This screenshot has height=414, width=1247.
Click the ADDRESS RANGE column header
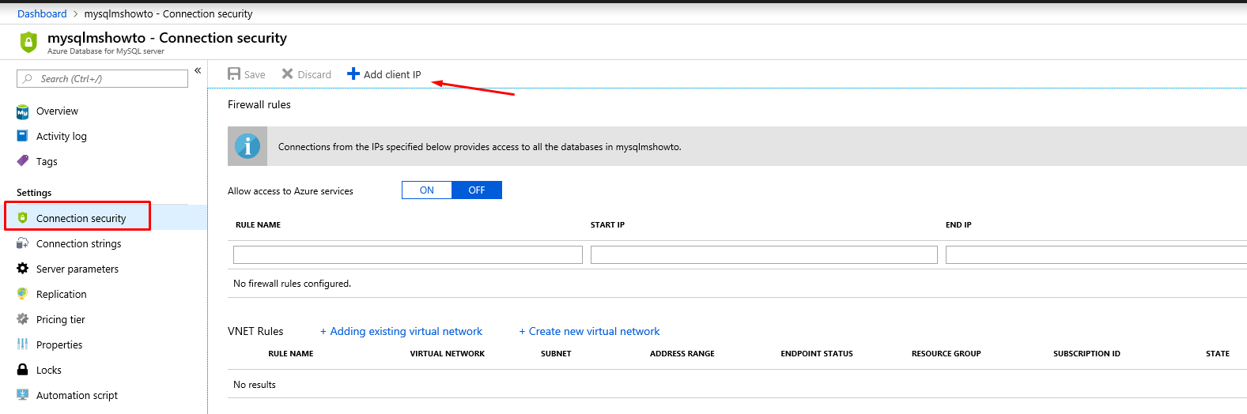click(x=682, y=354)
